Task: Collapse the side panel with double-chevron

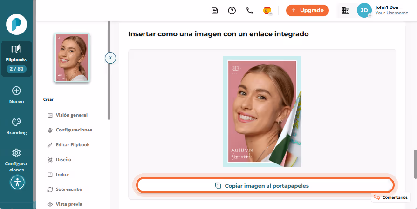Action: tap(110, 58)
